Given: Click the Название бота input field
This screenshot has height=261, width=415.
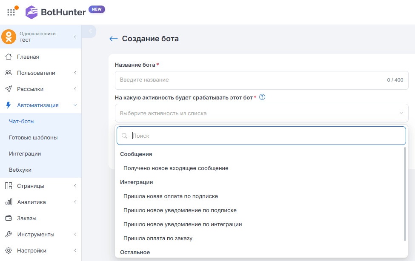Looking at the screenshot, I should pyautogui.click(x=261, y=80).
